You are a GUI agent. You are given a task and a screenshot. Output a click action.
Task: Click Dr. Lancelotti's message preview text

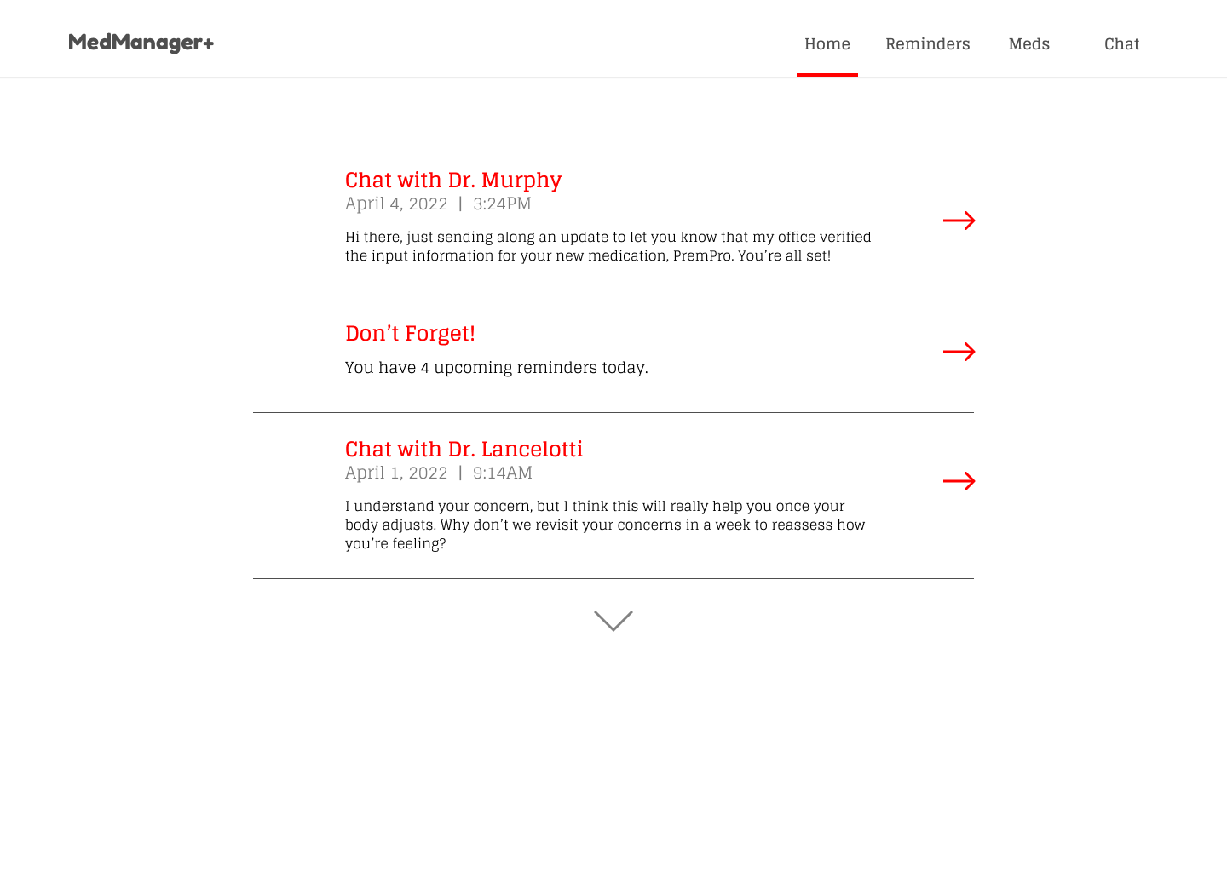point(605,525)
